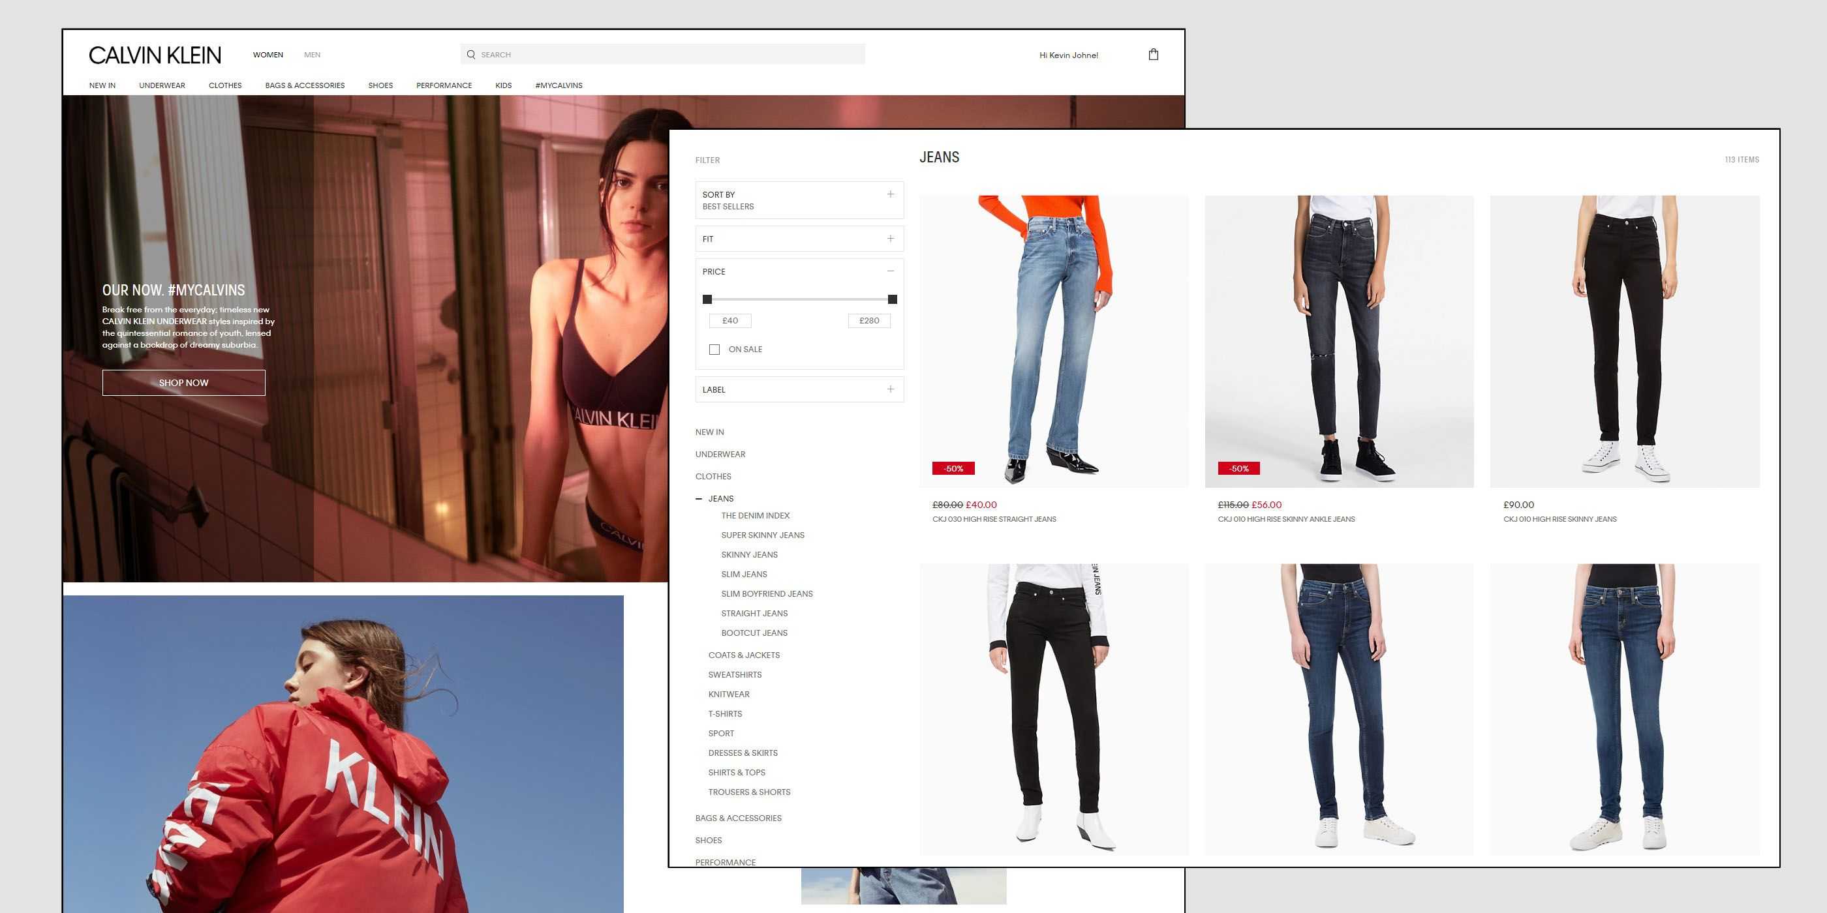1827x913 pixels.
Task: Open COATS & JACKETS category
Action: pyautogui.click(x=743, y=655)
